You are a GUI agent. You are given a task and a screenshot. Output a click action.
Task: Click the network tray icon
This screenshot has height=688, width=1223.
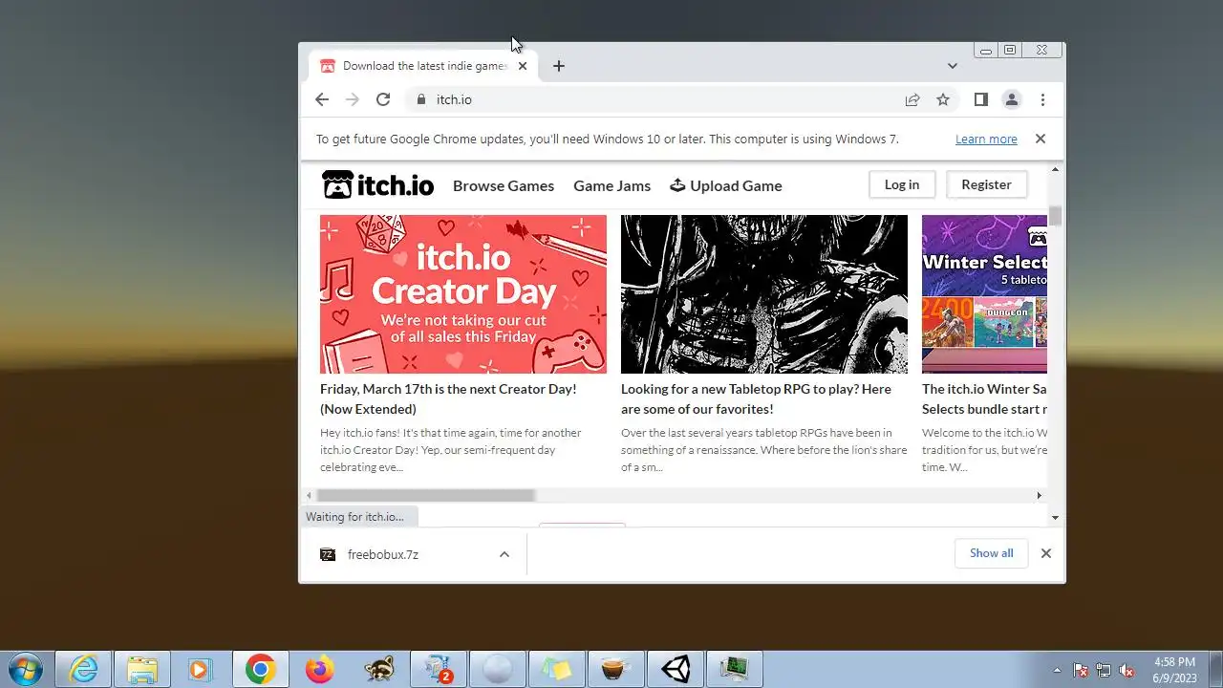tap(1104, 671)
